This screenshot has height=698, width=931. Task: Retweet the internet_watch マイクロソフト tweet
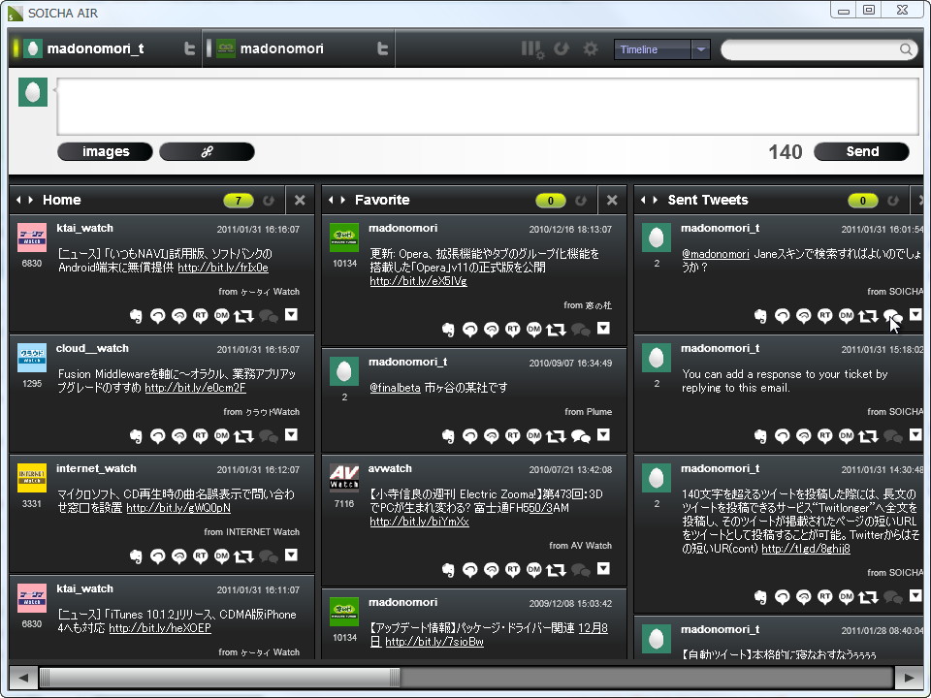(243, 556)
